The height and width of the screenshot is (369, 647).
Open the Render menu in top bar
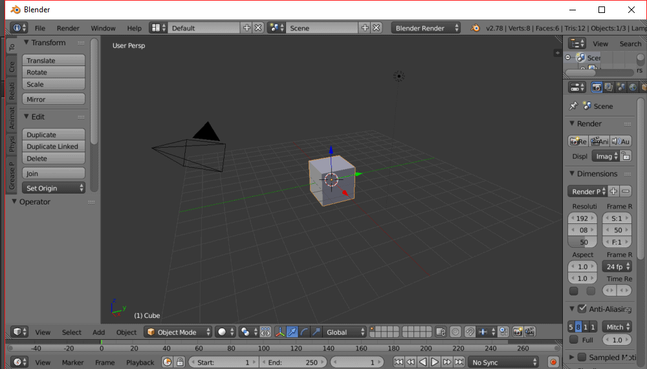(x=68, y=28)
